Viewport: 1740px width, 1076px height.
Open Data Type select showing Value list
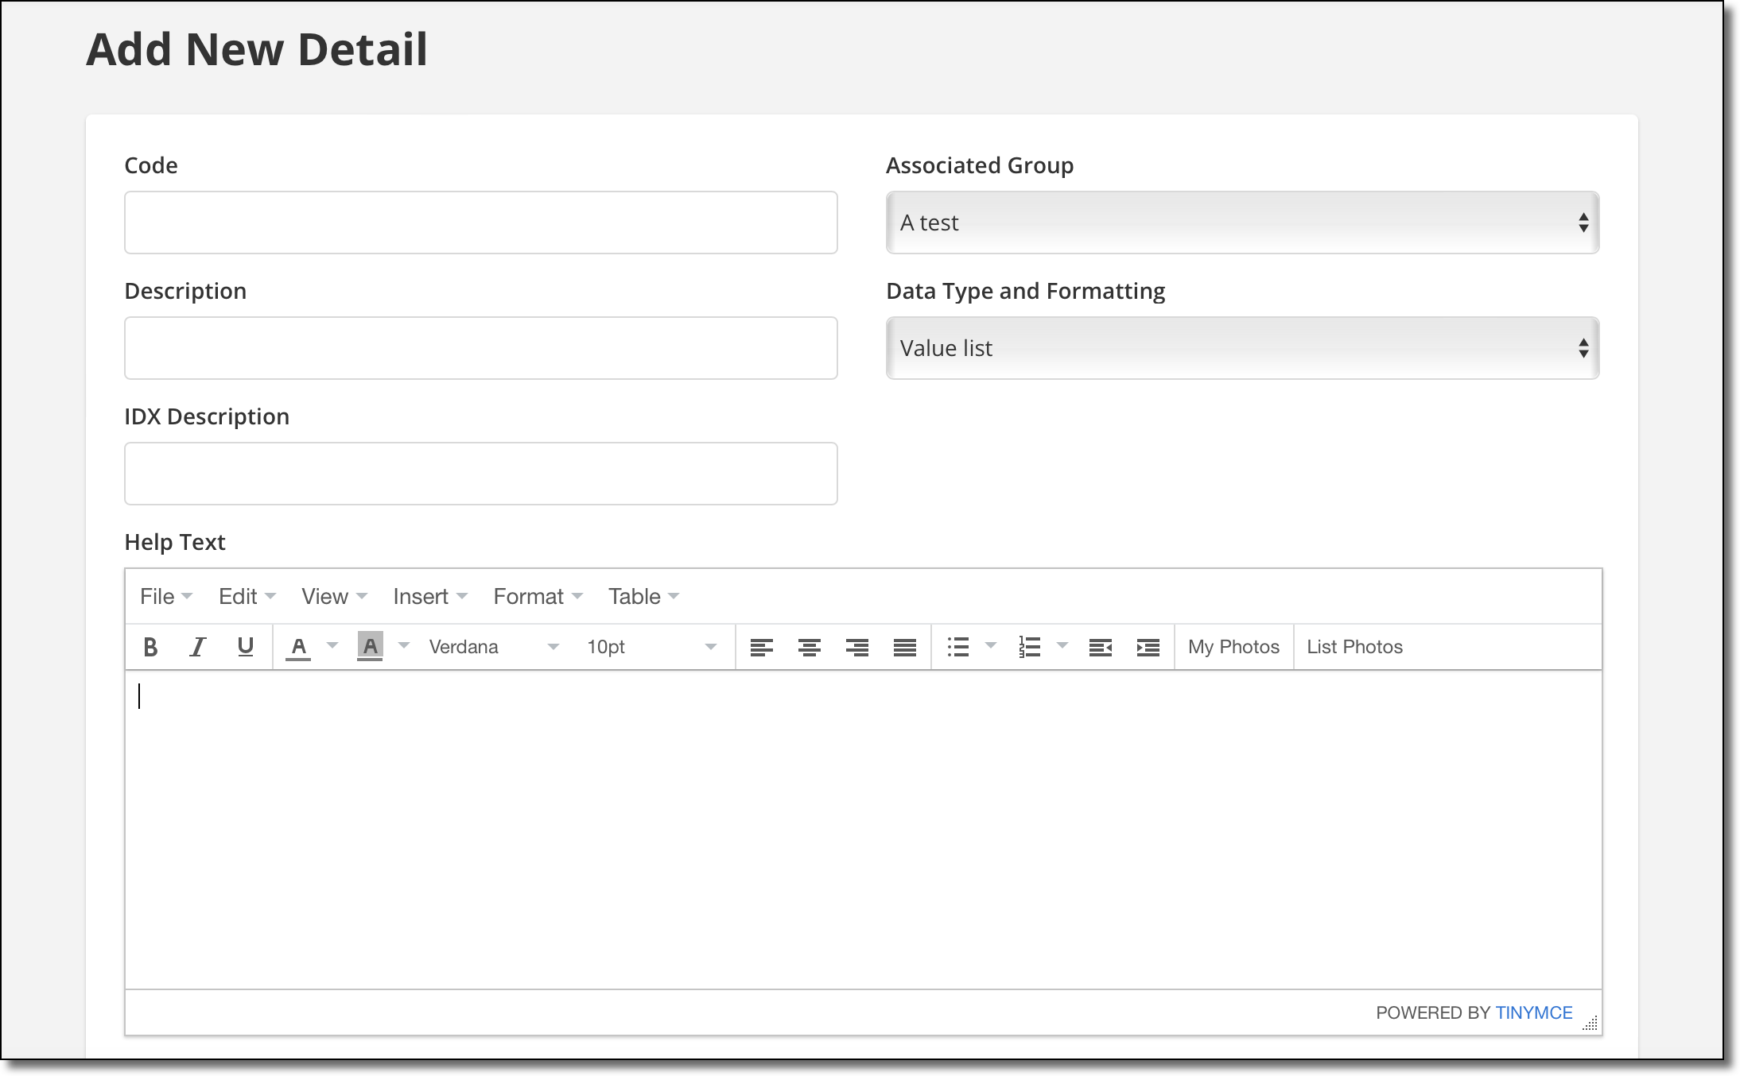click(x=1242, y=348)
